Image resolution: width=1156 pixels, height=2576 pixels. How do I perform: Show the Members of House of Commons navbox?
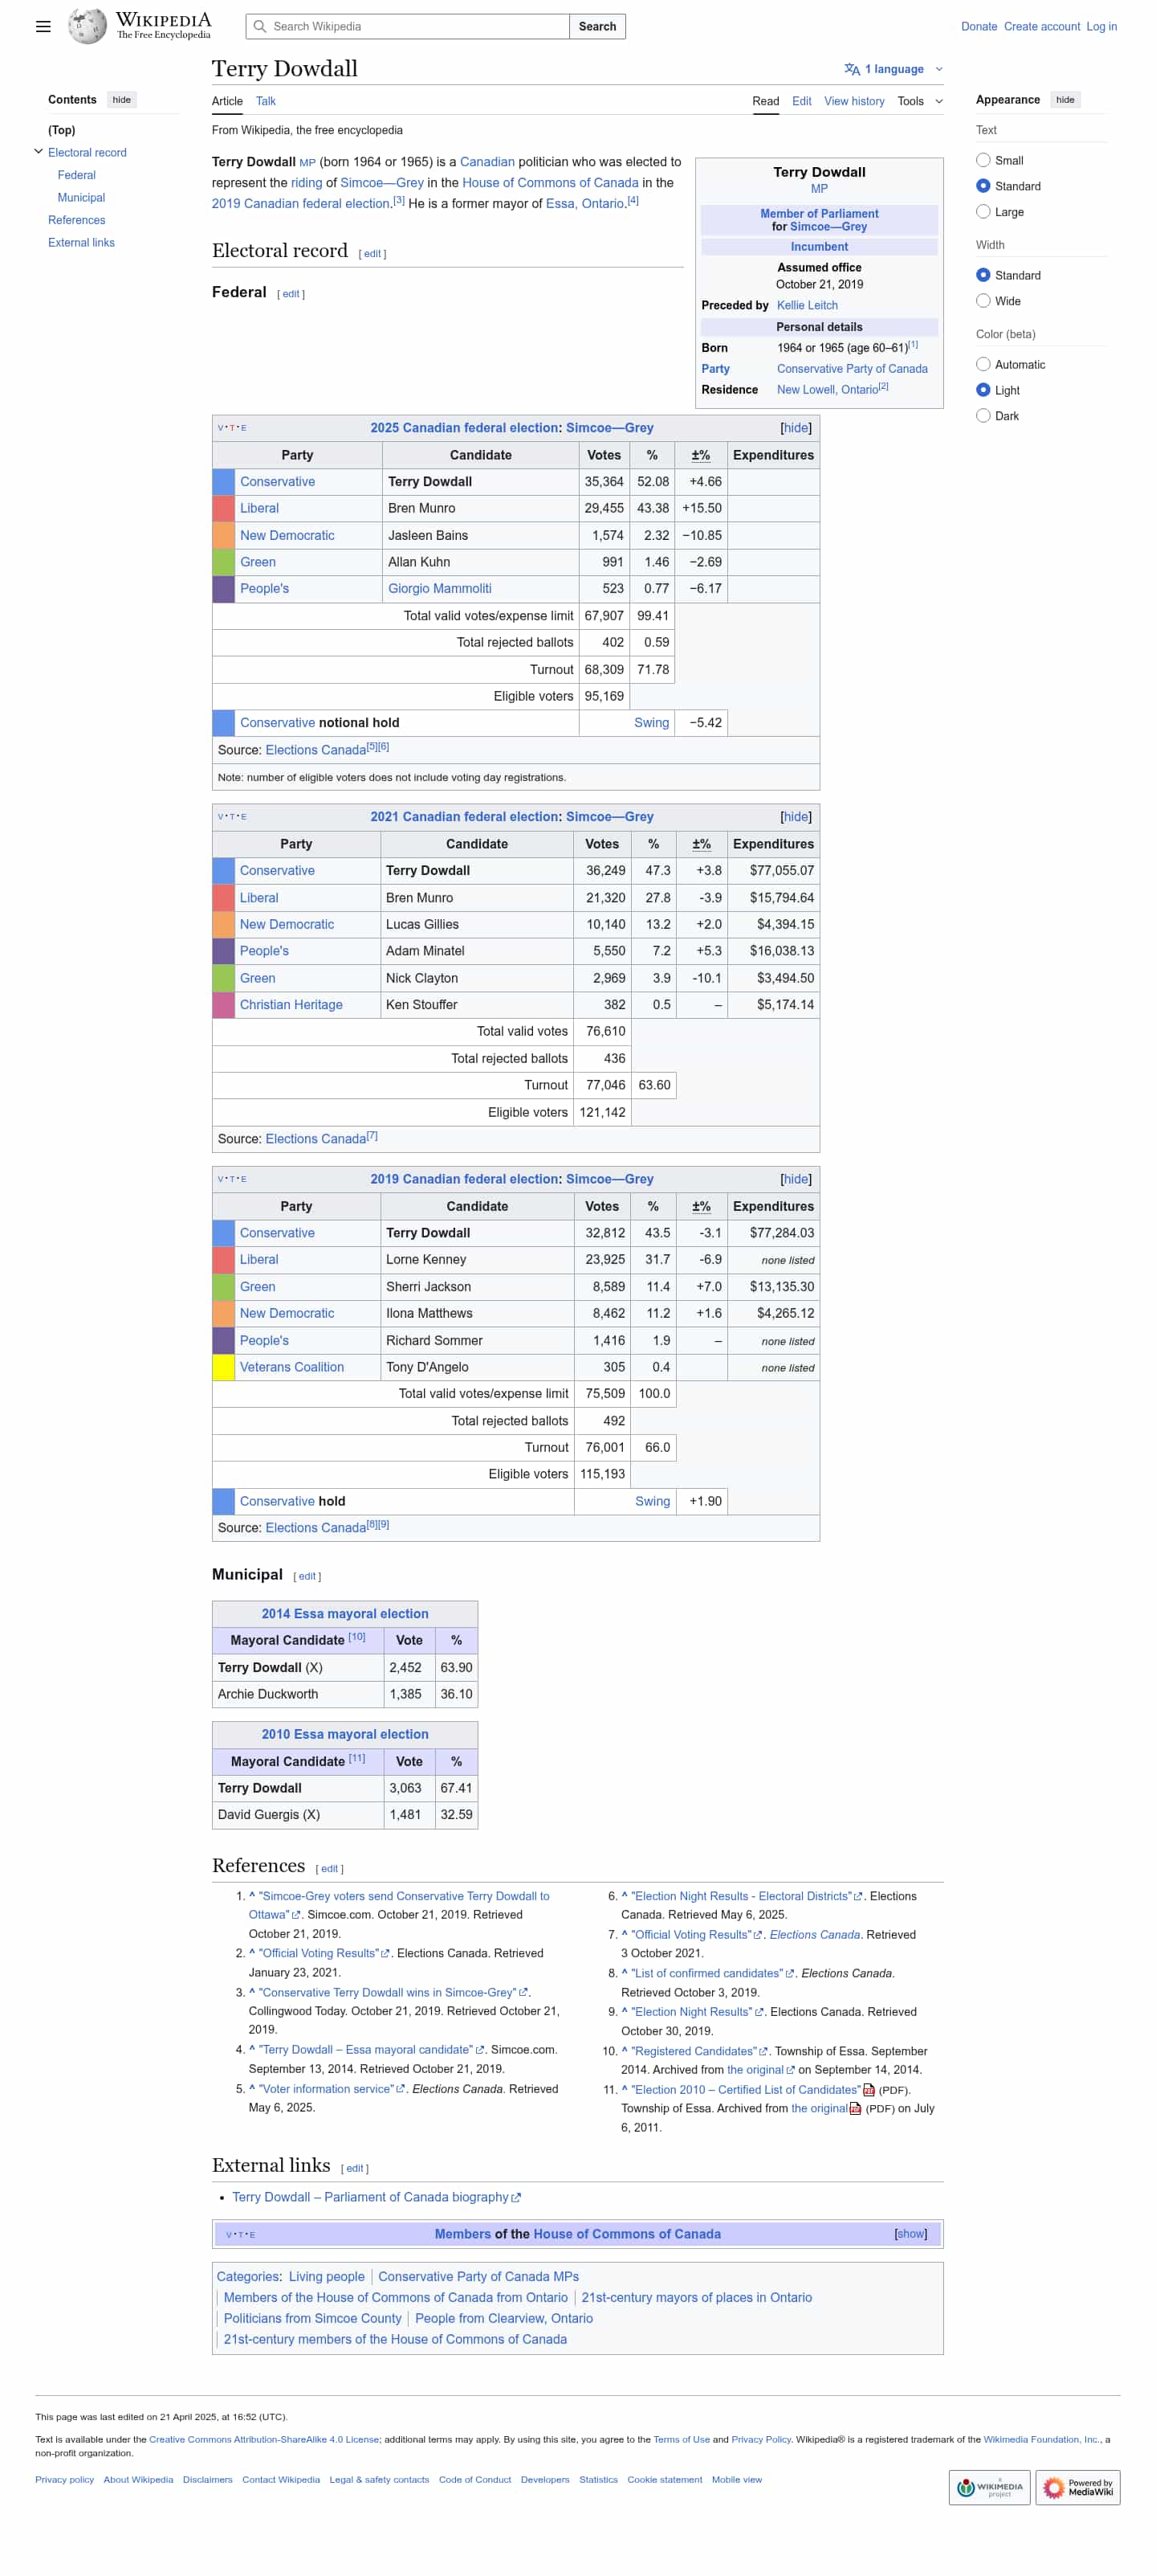(x=910, y=2234)
